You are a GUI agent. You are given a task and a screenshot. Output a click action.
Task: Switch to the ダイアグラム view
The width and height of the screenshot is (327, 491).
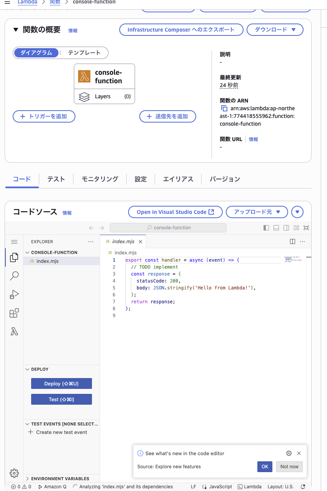(36, 53)
